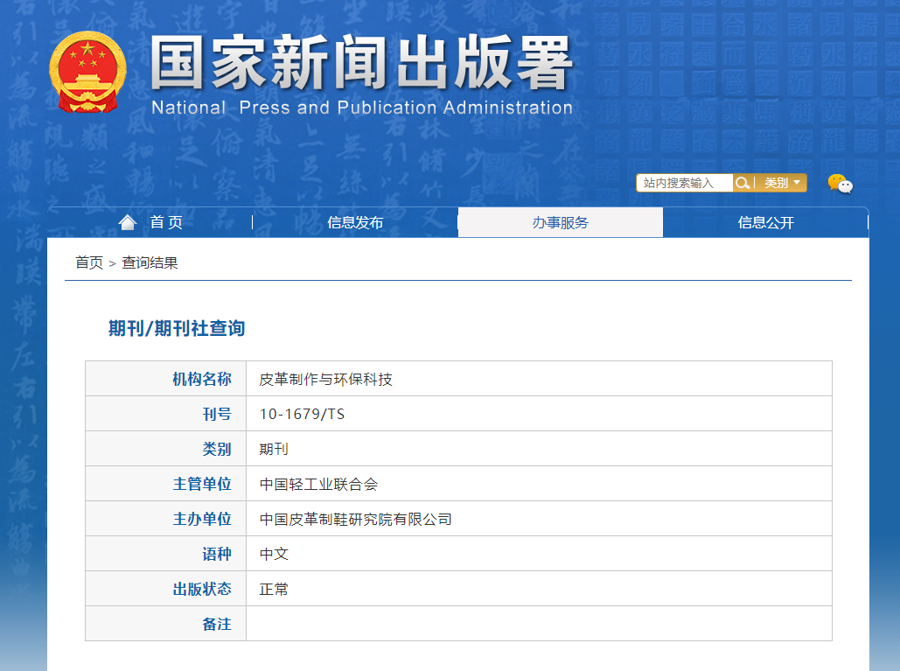The image size is (900, 671).
Task: Click 首页 breadcrumb link
Action: 89,263
